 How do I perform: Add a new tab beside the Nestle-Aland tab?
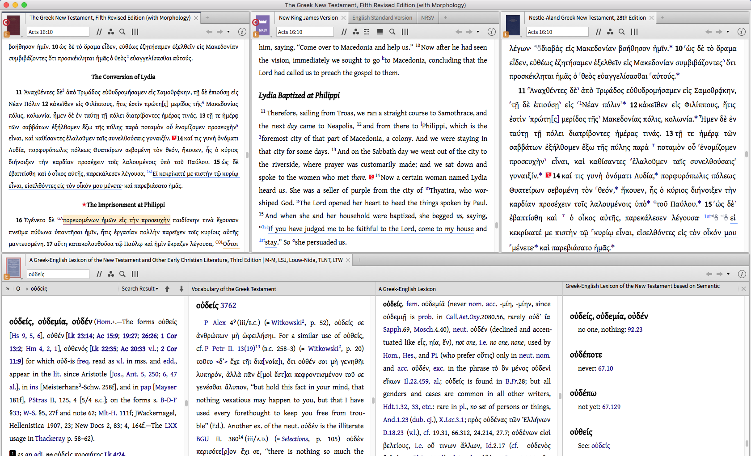coord(662,18)
